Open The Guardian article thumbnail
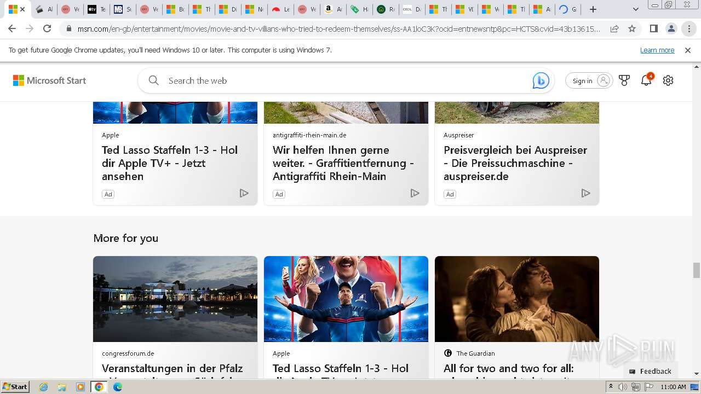701x394 pixels. (517, 299)
